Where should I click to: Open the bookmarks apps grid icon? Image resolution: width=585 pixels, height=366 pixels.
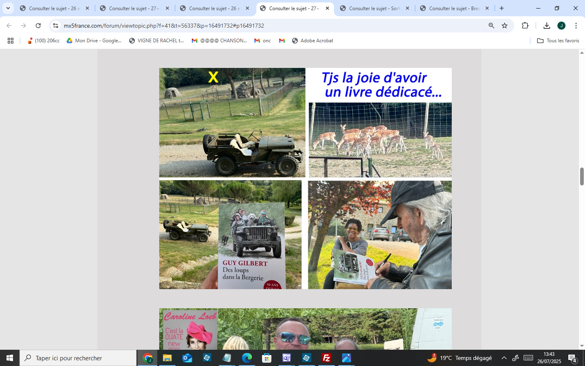11,41
